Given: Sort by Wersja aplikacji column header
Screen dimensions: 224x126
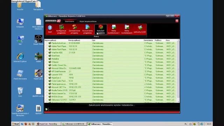Looking at the screenshot, I should (x=80, y=40).
